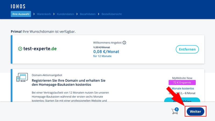215x121 pixels.
Task: Click the chevron just before Bestellübersicht
Action: [98, 14]
